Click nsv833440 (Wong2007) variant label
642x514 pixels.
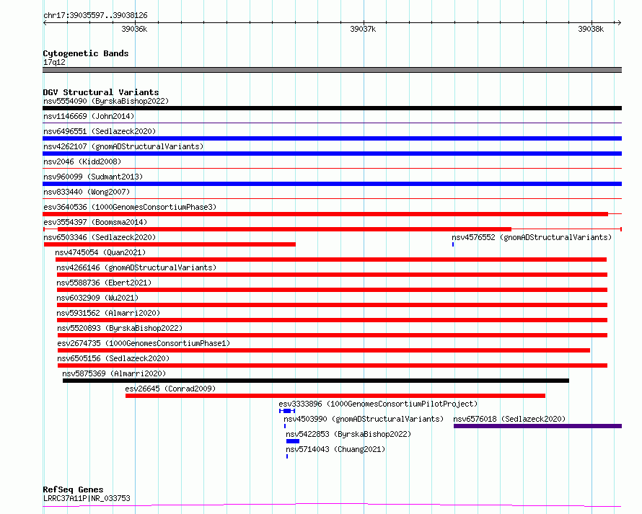(87, 192)
